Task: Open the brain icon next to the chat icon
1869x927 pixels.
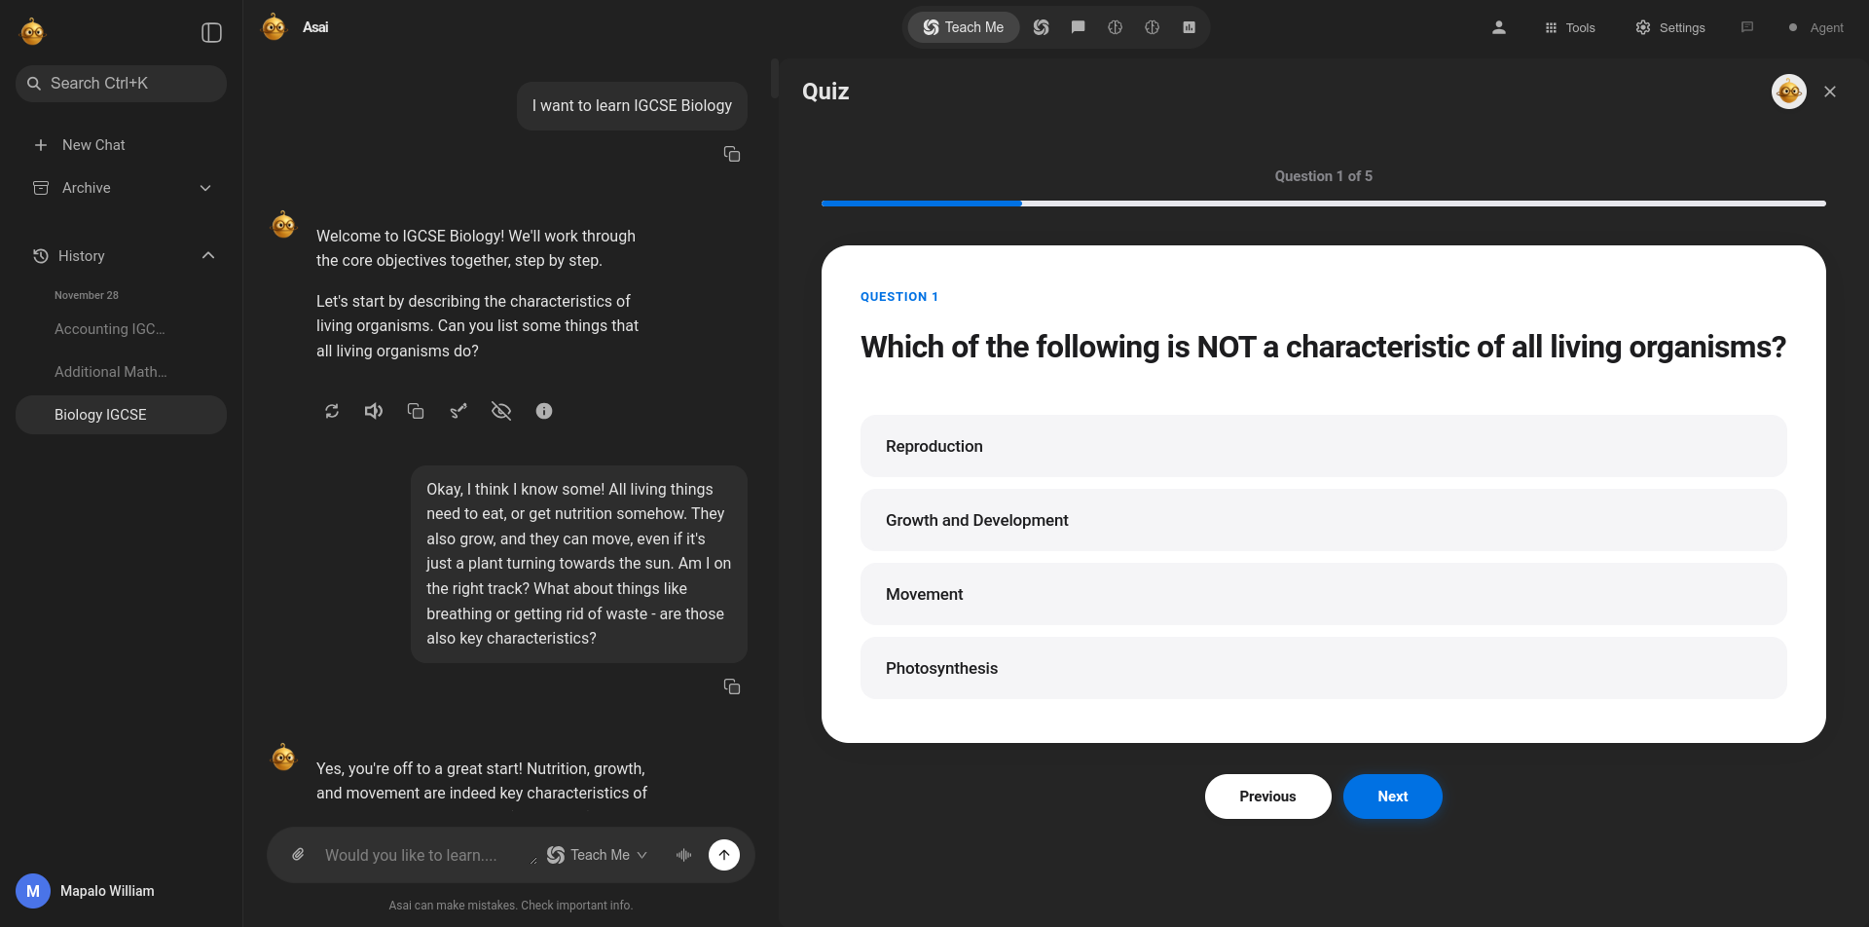Action: click(1115, 26)
